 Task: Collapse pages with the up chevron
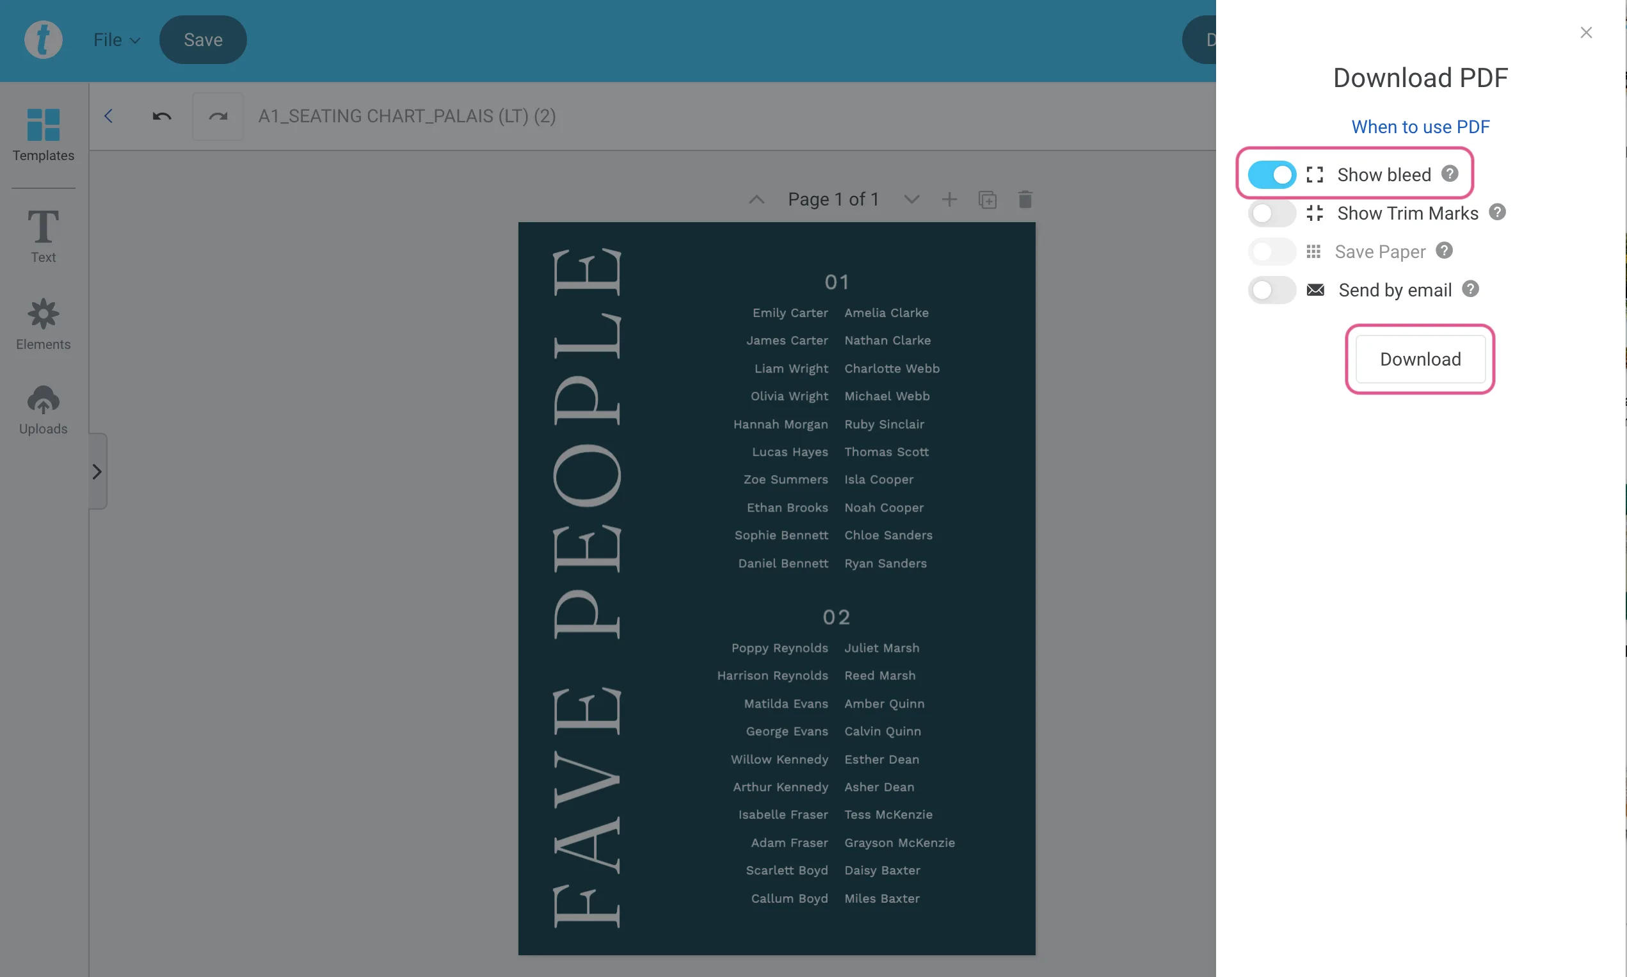pos(756,199)
